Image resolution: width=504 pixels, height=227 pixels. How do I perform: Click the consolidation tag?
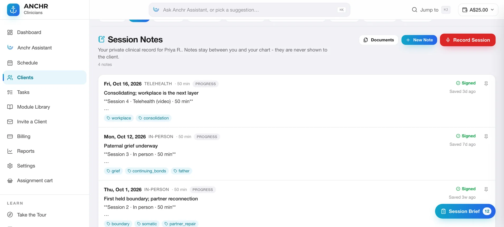coord(154,118)
